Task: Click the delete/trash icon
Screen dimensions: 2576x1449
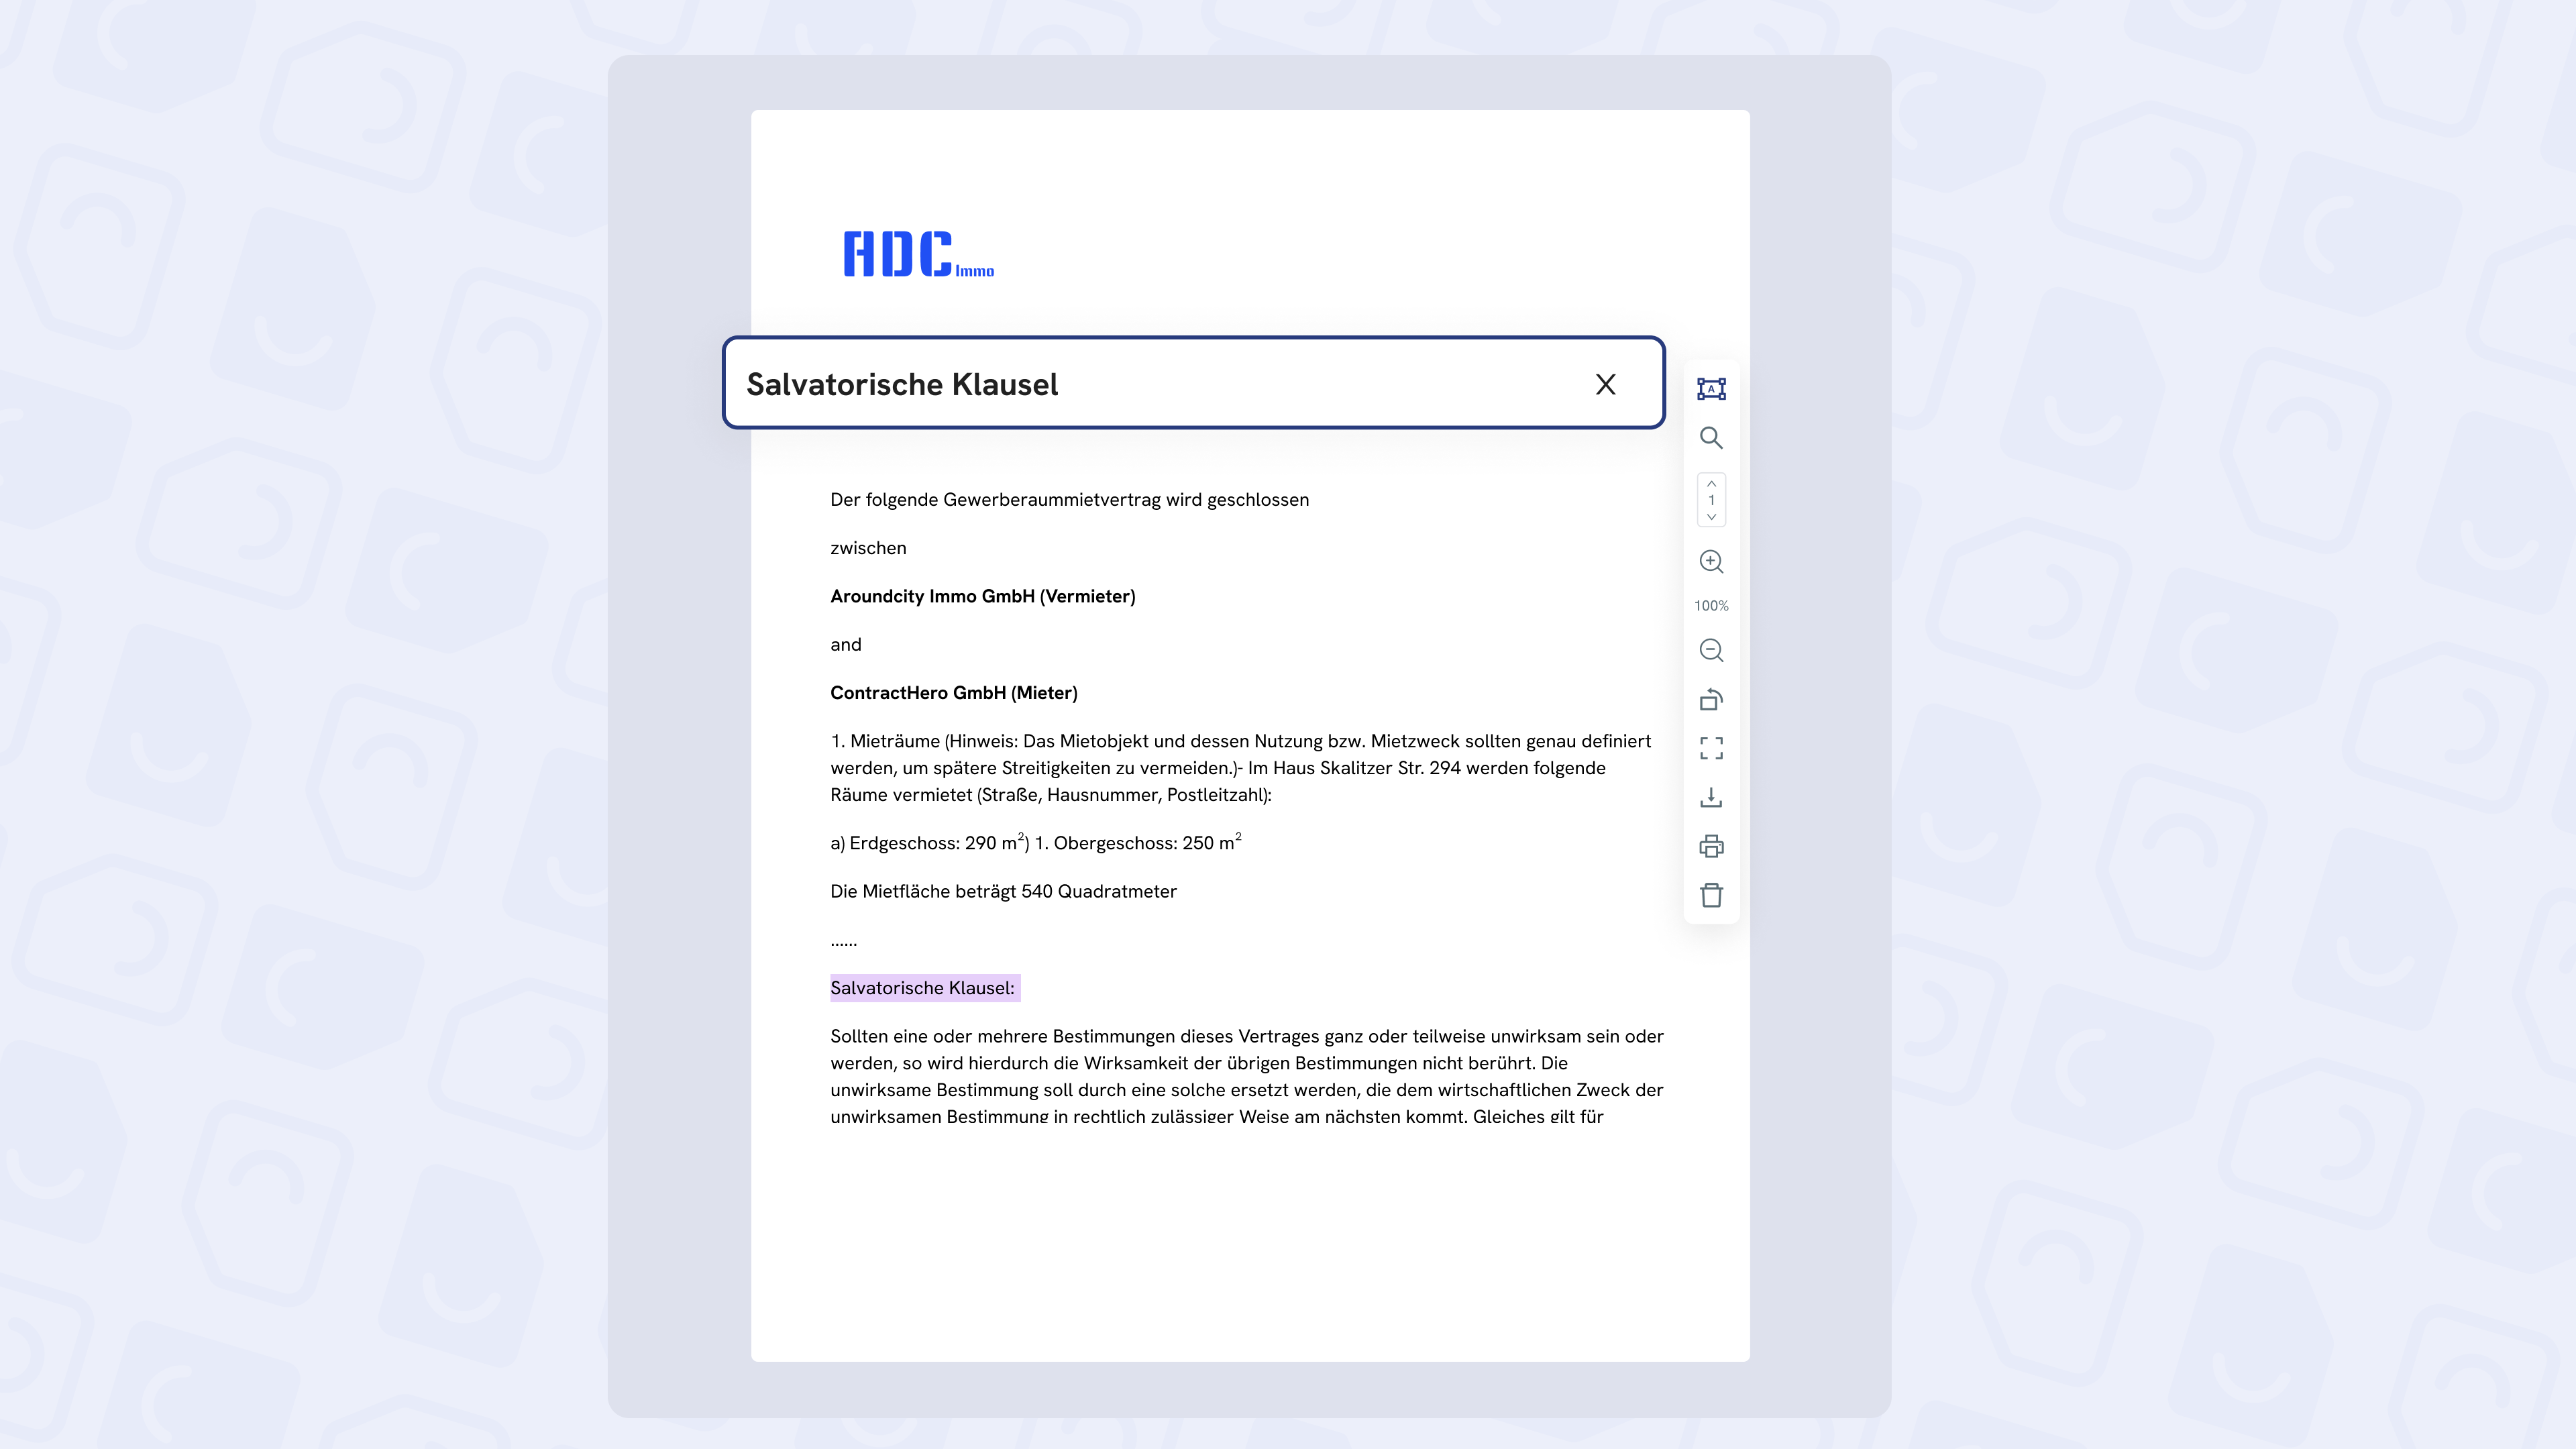Action: point(1711,894)
